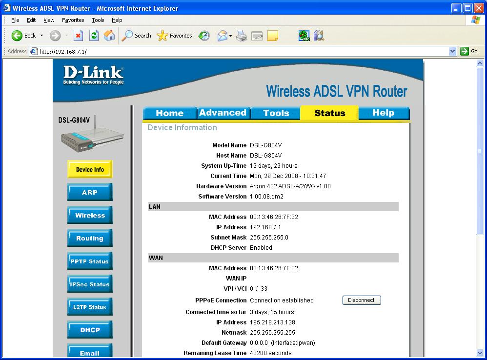Click the Edit page icon

(257, 36)
